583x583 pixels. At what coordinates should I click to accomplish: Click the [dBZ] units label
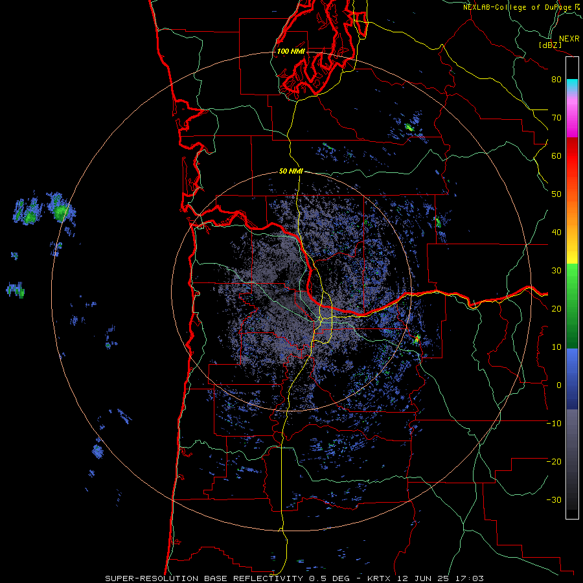[x=550, y=45]
